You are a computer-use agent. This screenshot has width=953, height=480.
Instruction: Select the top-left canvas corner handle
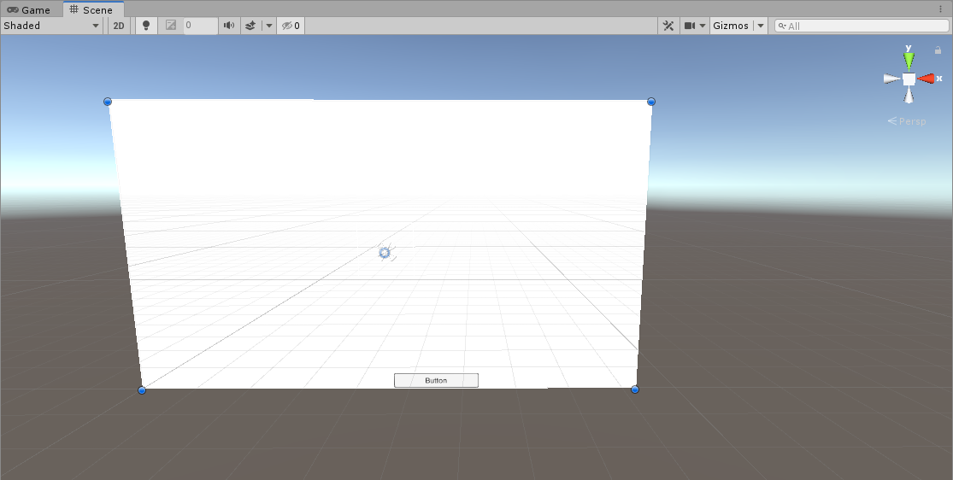(x=108, y=102)
